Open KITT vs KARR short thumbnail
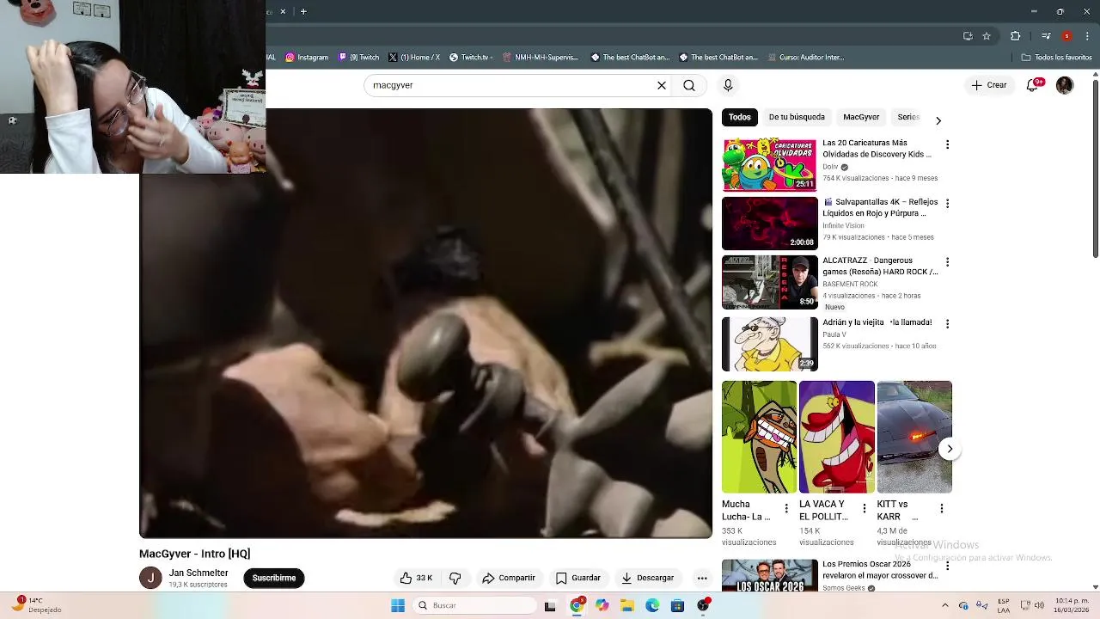1100x619 pixels. pyautogui.click(x=914, y=437)
